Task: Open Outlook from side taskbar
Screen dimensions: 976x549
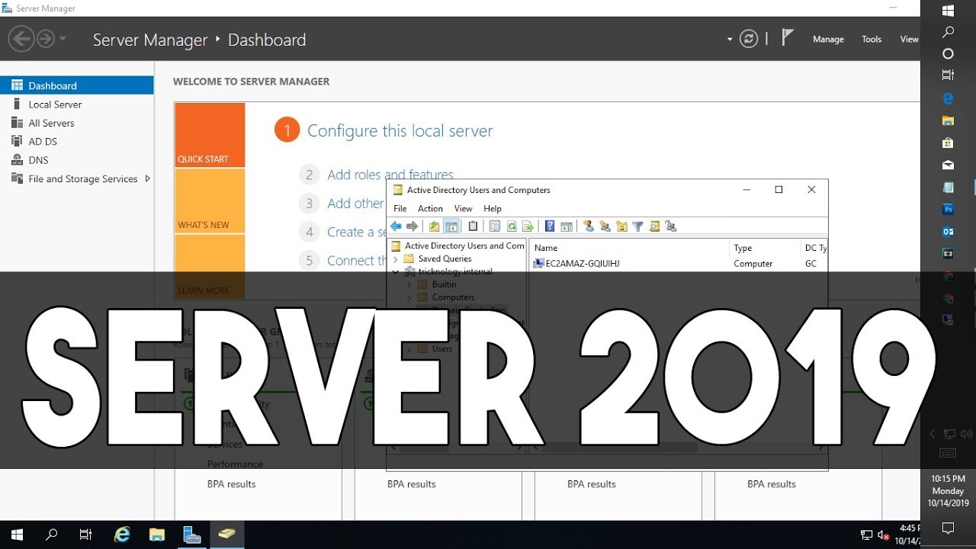Action: [x=949, y=231]
